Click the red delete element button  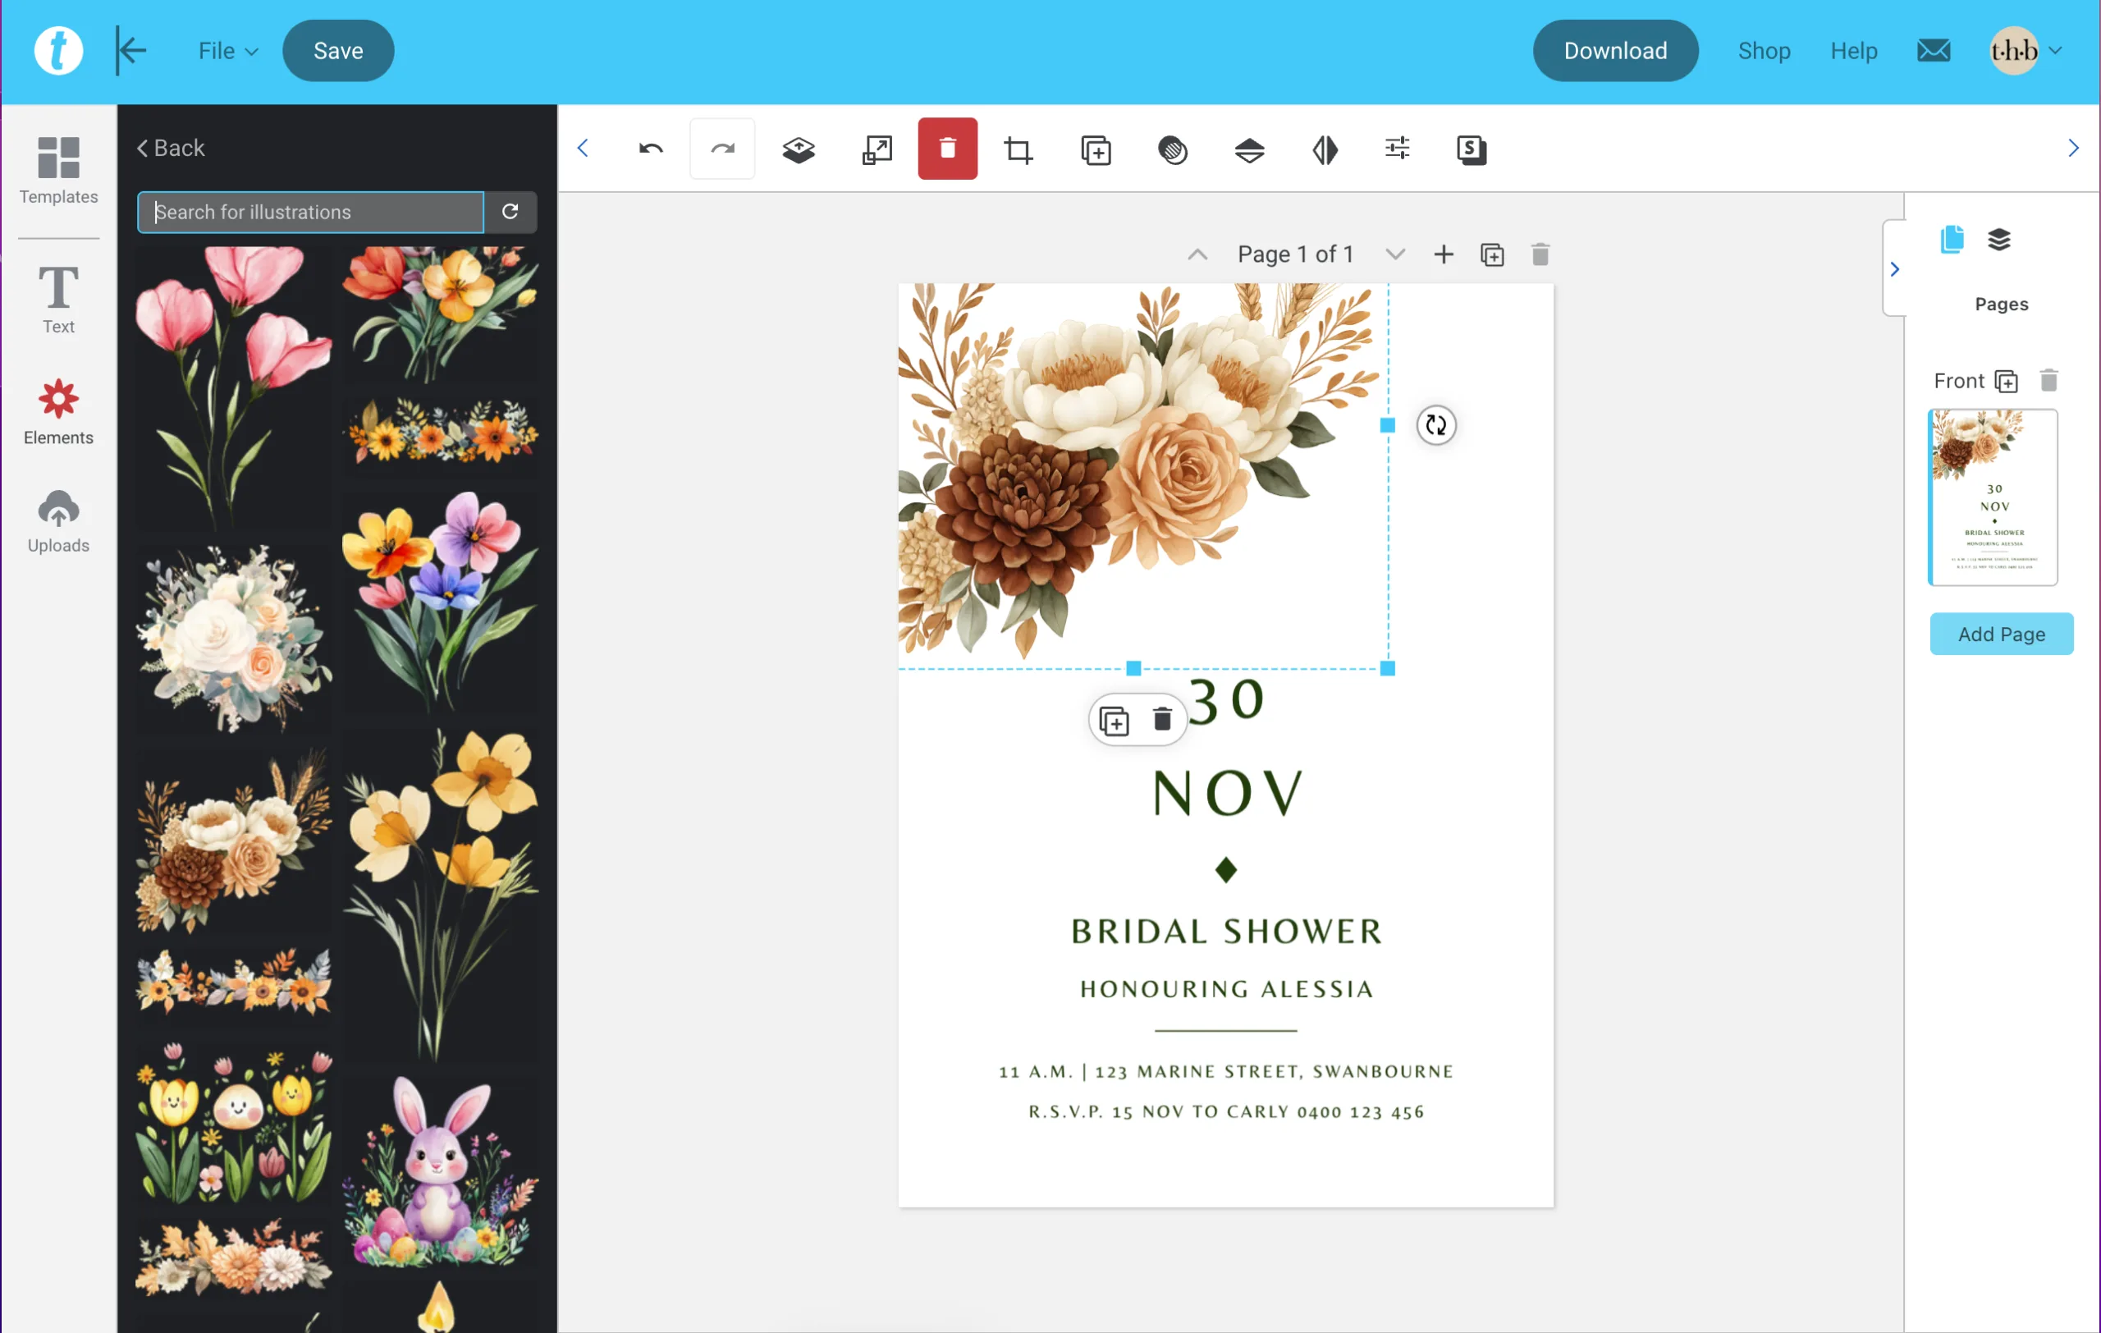(946, 149)
